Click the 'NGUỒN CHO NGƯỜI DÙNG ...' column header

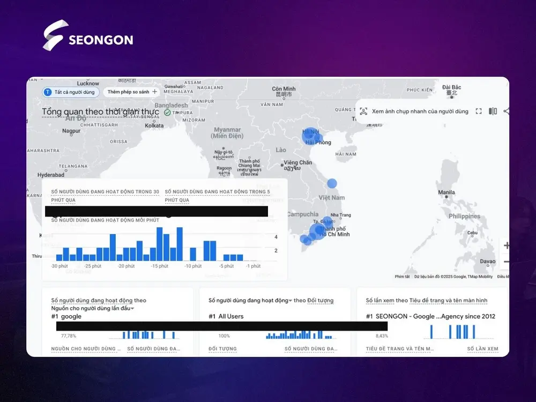pos(86,349)
